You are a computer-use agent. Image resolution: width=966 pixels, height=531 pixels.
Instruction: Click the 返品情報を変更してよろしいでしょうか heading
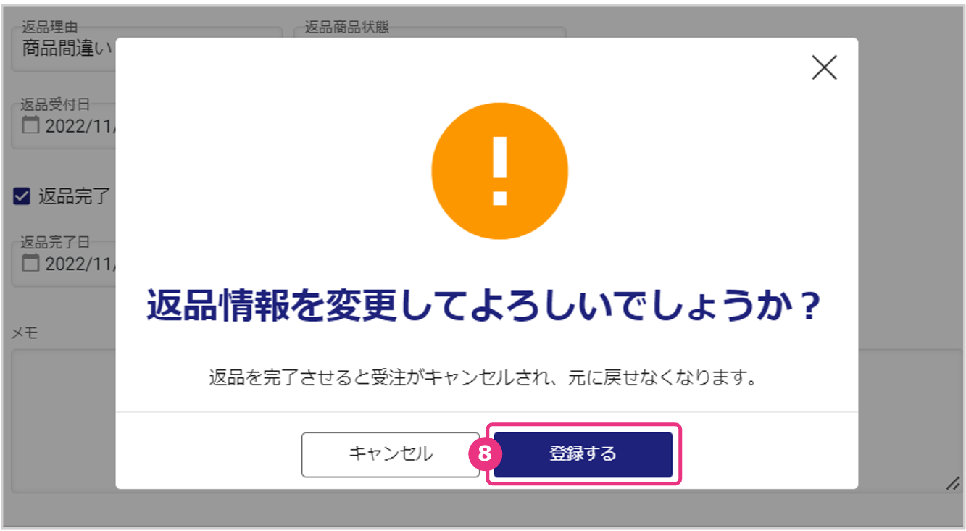483,307
